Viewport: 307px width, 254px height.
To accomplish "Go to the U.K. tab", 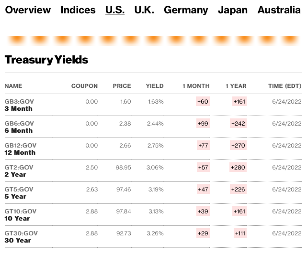I will click(144, 10).
